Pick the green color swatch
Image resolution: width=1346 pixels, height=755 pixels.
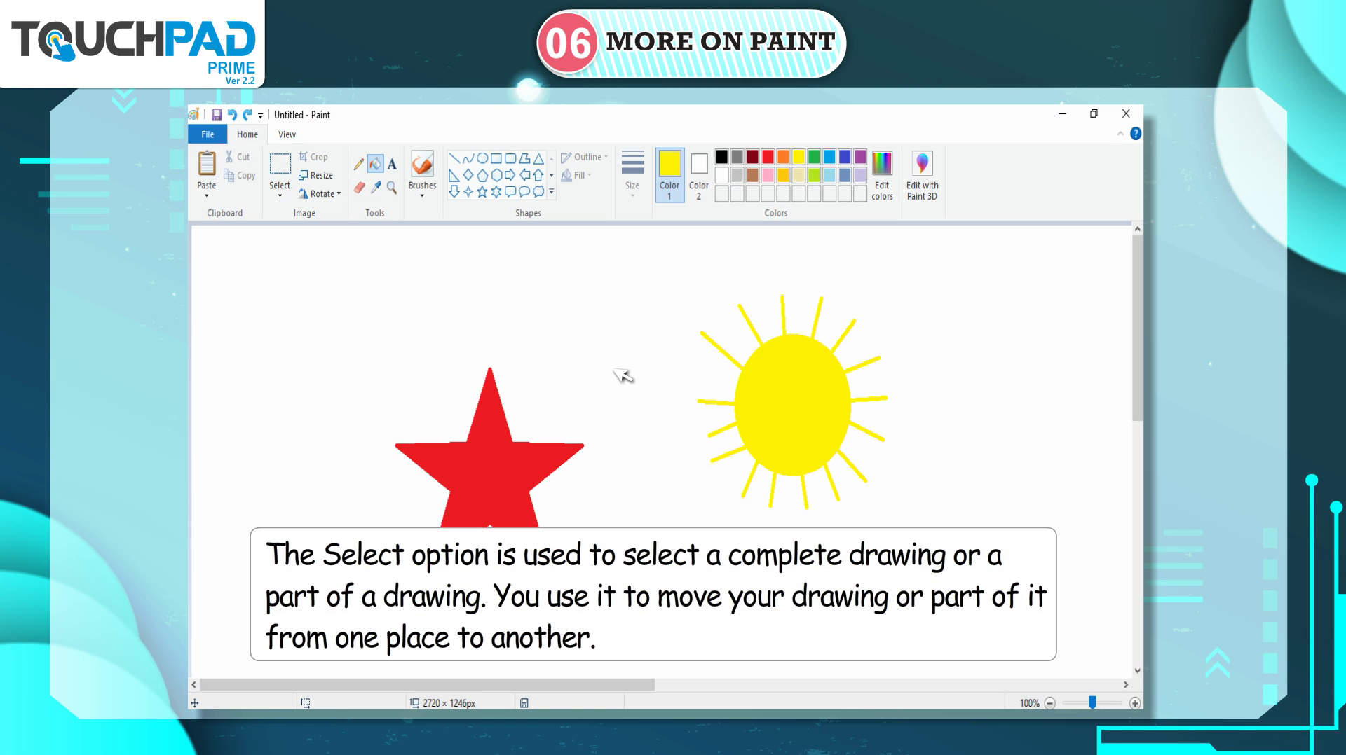815,157
